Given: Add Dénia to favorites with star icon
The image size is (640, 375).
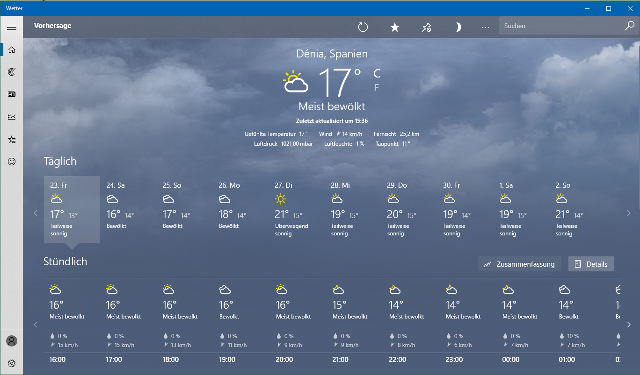Looking at the screenshot, I should click(x=395, y=27).
